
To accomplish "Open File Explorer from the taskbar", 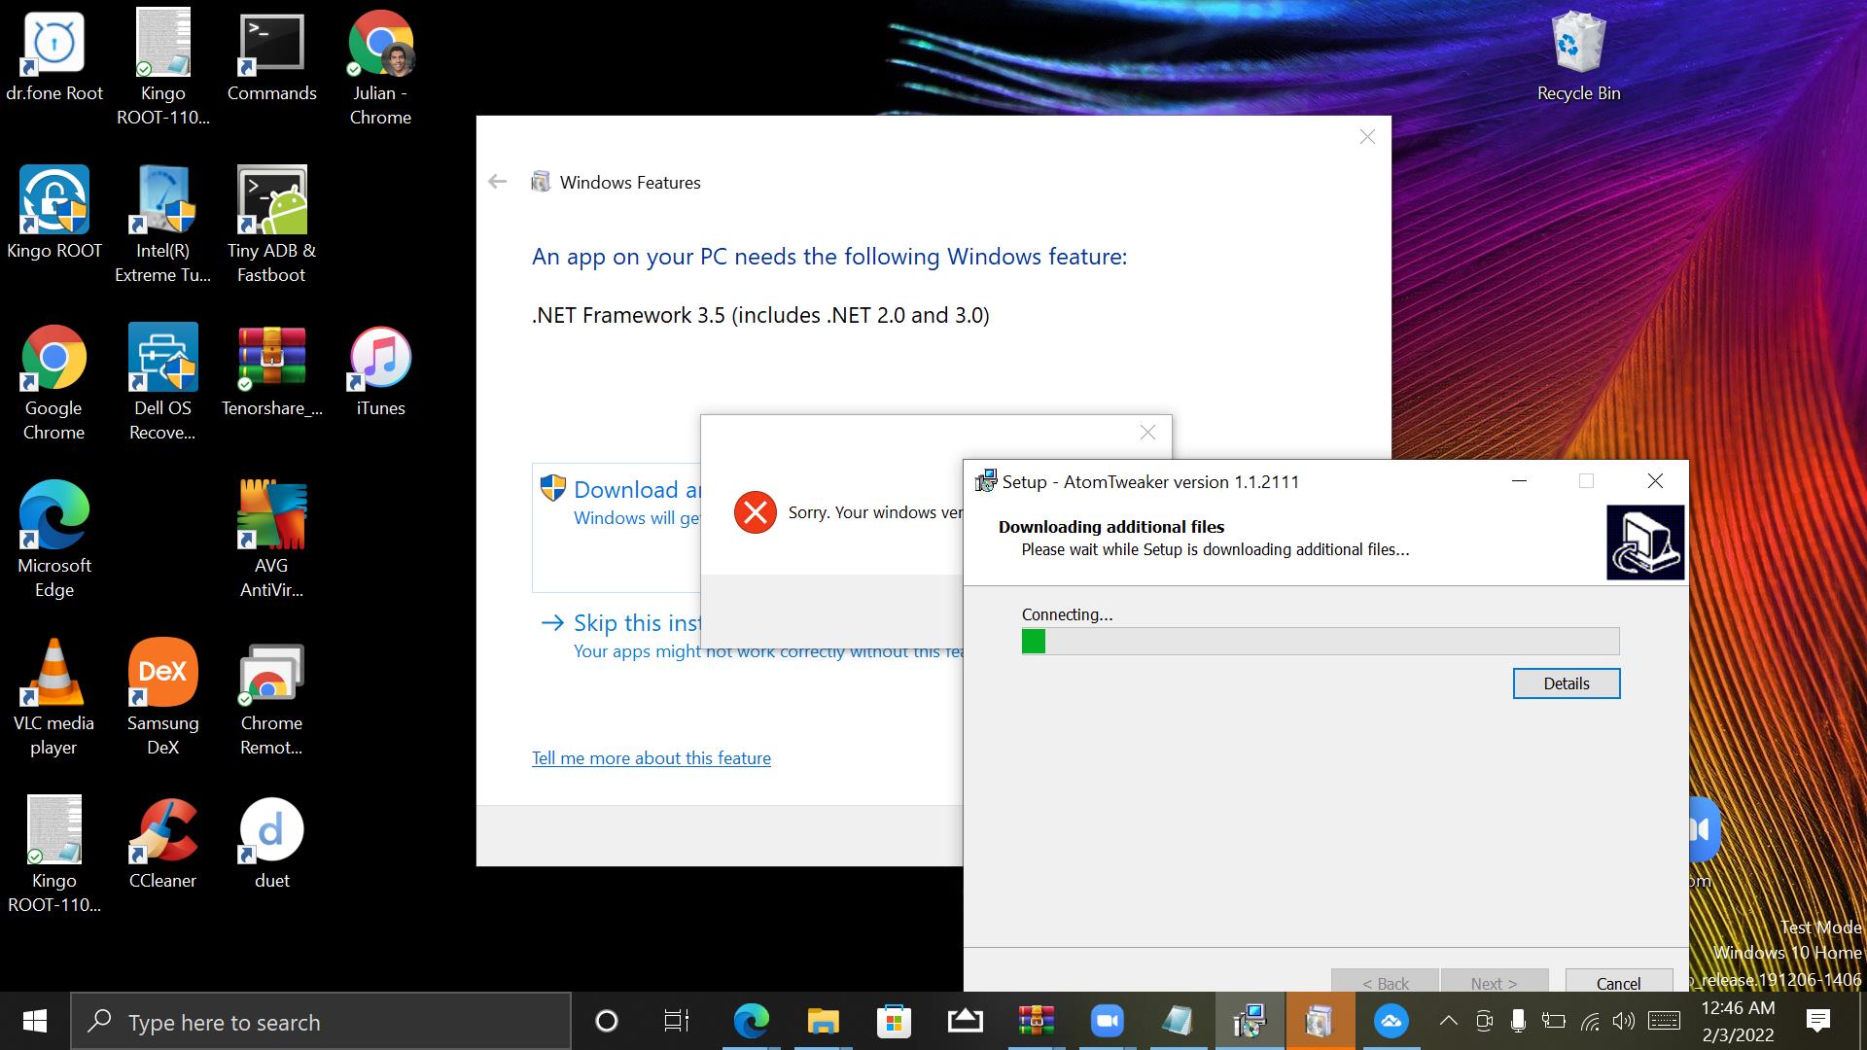I will tap(823, 1021).
